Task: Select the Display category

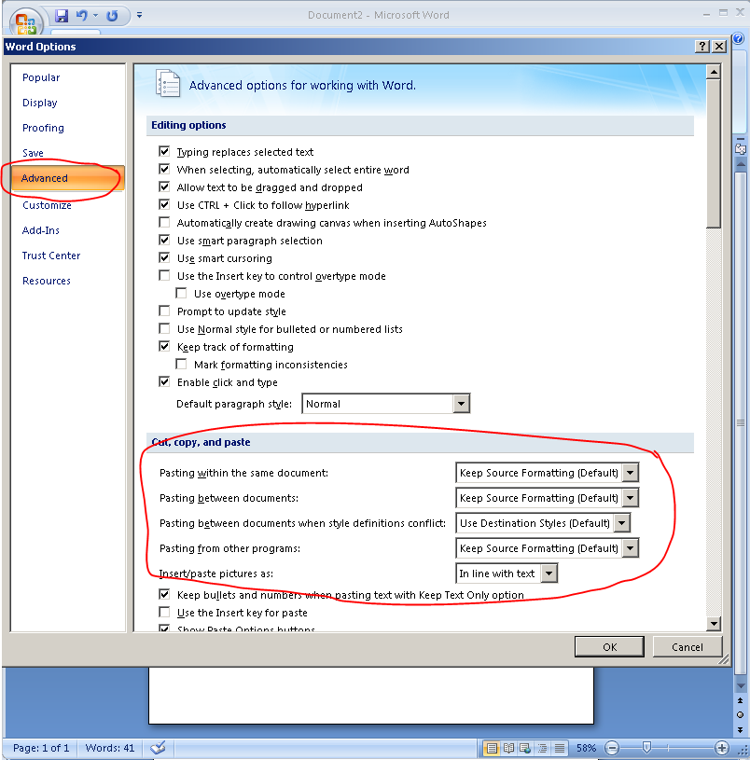Action: point(40,103)
